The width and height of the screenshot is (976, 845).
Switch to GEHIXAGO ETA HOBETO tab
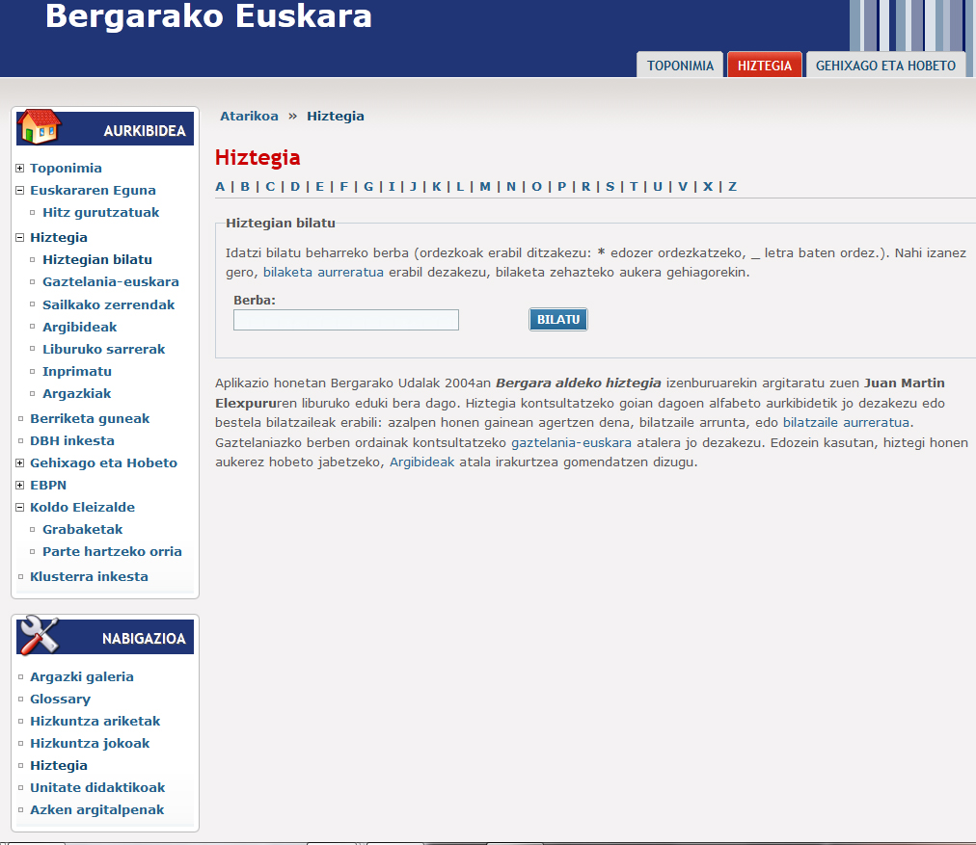pyautogui.click(x=885, y=66)
